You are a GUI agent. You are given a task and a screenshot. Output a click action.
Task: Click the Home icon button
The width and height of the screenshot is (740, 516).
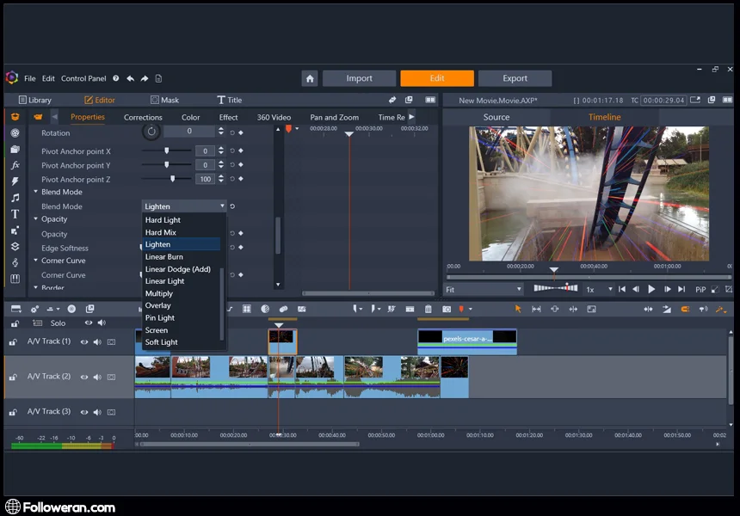click(310, 78)
